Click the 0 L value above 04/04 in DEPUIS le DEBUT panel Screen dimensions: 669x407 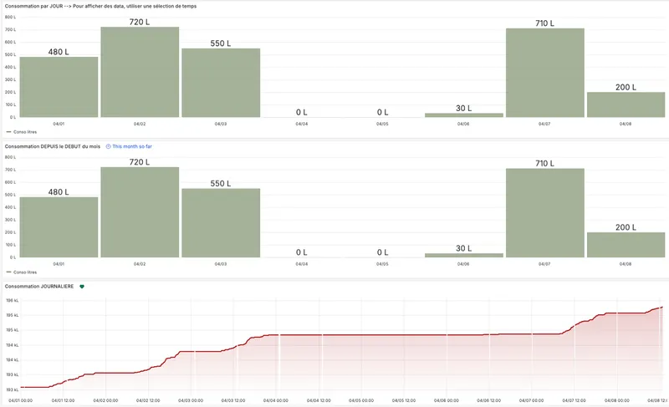[x=302, y=252]
